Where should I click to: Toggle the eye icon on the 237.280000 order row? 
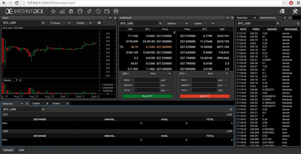[x=122, y=47]
